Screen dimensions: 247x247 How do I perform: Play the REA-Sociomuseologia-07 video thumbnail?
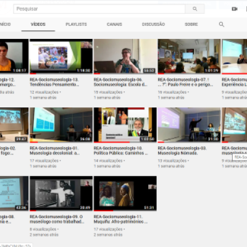click(x=189, y=56)
